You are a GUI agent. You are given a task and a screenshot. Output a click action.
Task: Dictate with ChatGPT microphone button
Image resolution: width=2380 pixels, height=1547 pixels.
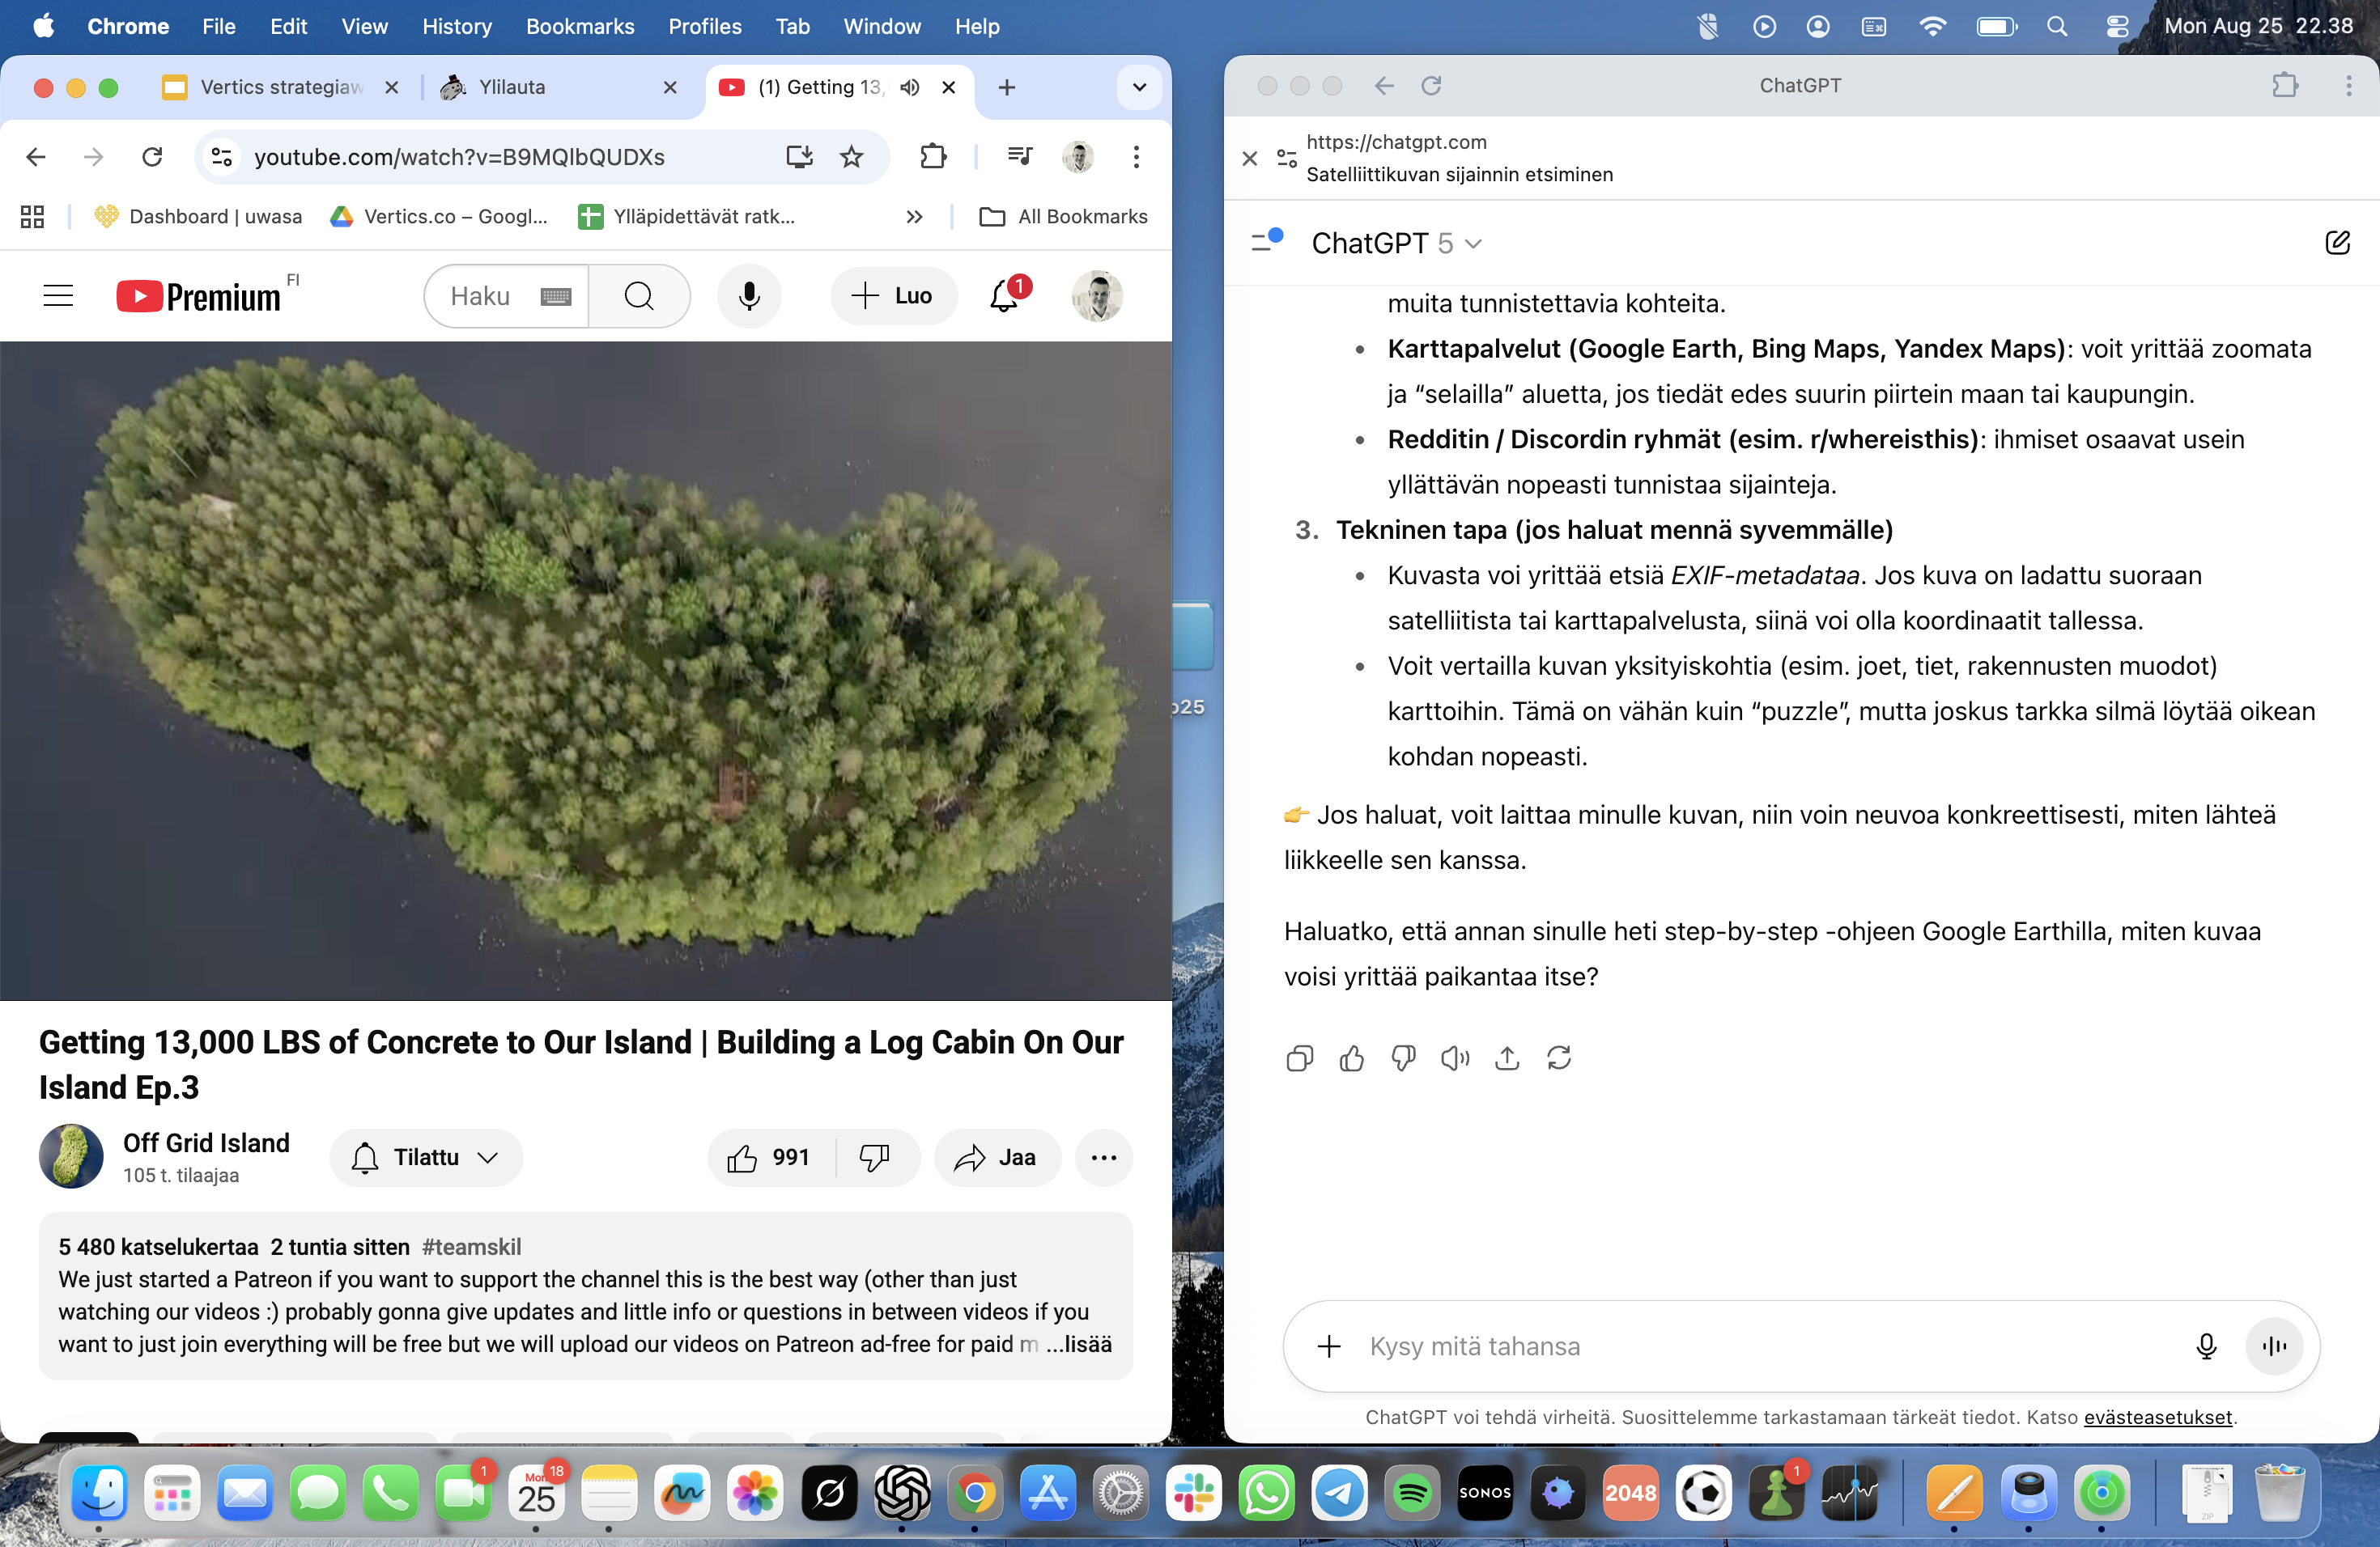(2206, 1346)
